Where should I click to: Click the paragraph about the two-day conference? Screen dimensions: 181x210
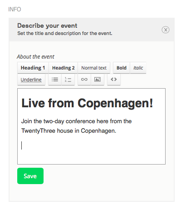pos(76,126)
